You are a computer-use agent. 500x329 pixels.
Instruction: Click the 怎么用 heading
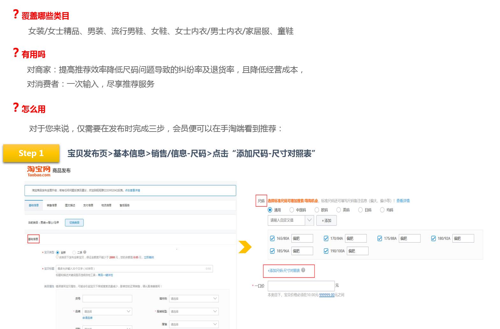pyautogui.click(x=33, y=109)
